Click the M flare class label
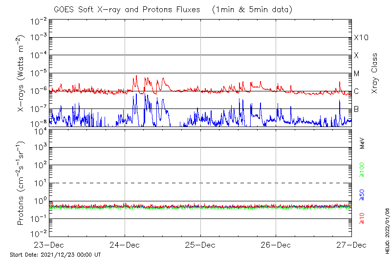The image size is (391, 259). pos(357,74)
